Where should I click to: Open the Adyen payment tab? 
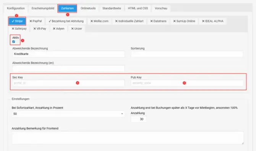58,29
